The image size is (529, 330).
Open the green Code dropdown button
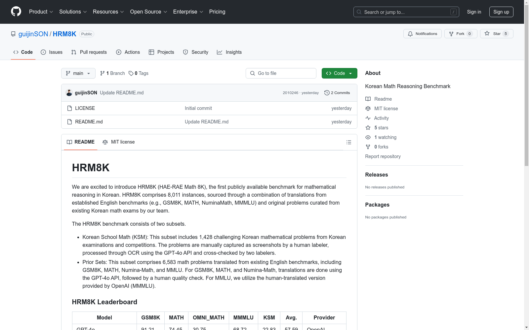pos(339,73)
